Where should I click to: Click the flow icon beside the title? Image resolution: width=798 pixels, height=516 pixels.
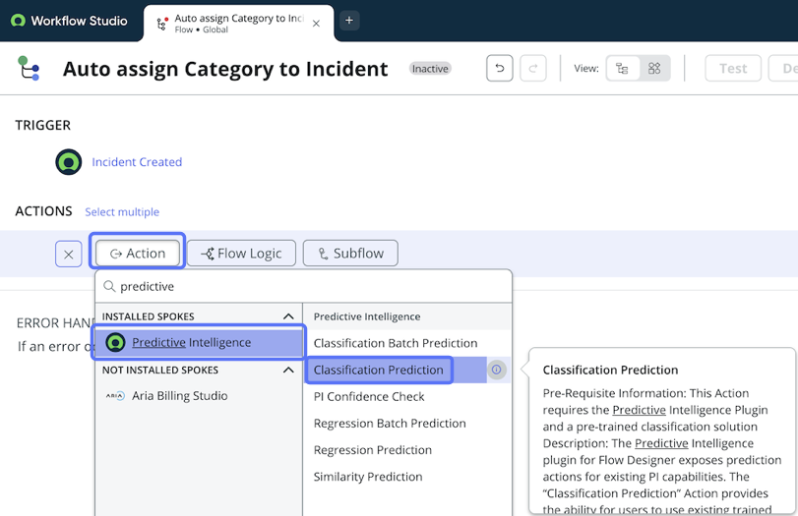click(28, 69)
